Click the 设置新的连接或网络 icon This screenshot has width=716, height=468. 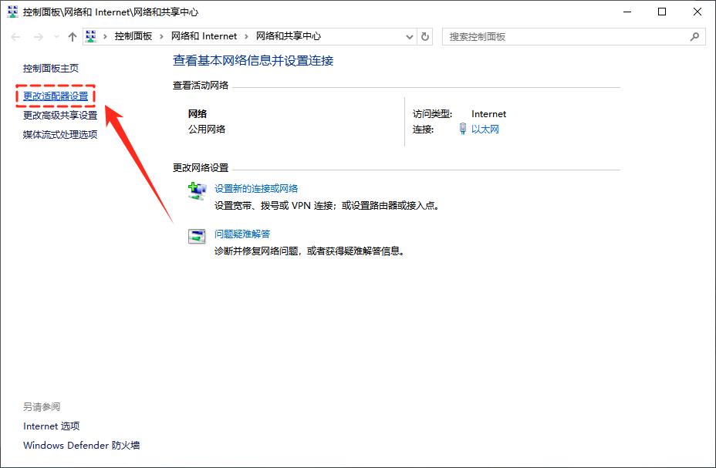tap(198, 191)
